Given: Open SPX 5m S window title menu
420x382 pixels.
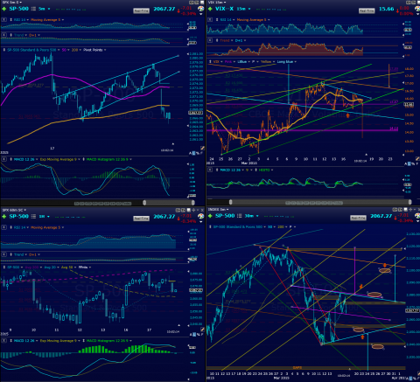Looking at the screenshot, I should pos(11,3).
